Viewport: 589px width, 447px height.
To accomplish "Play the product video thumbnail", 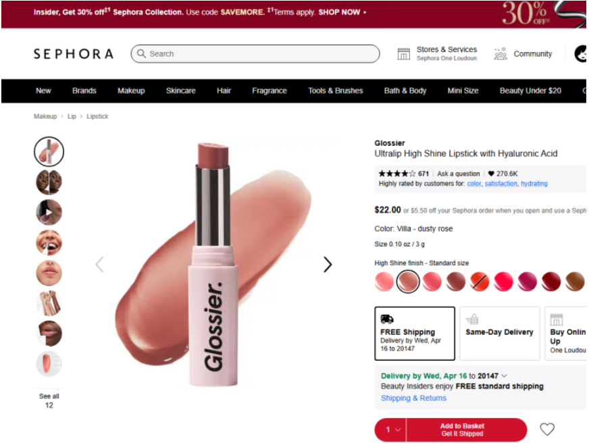I will 49,212.
